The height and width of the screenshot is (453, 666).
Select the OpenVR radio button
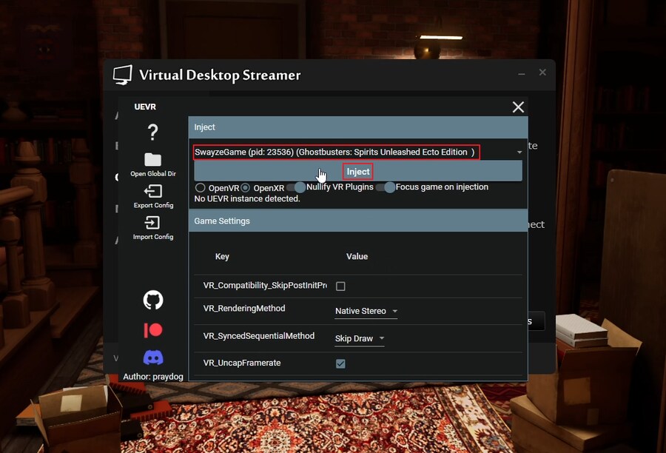(x=200, y=188)
